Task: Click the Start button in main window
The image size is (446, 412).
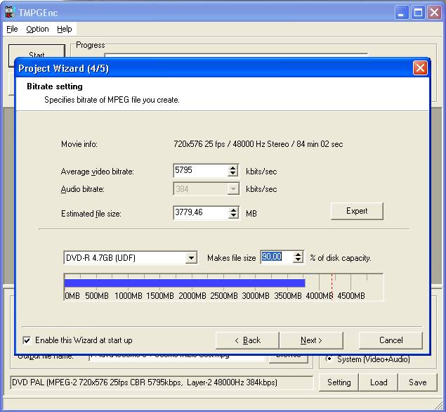Action: (x=37, y=55)
